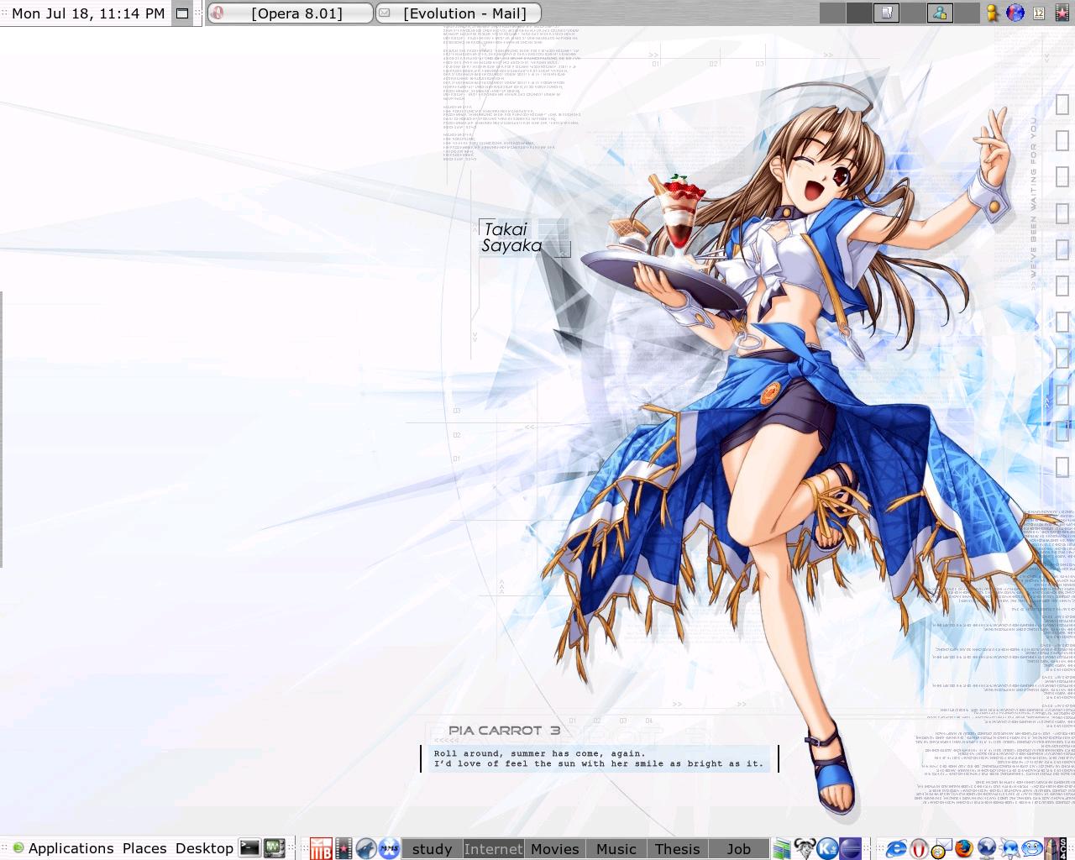1075x860 pixels.
Task: Switch to the first workspace
Action: tap(832, 13)
